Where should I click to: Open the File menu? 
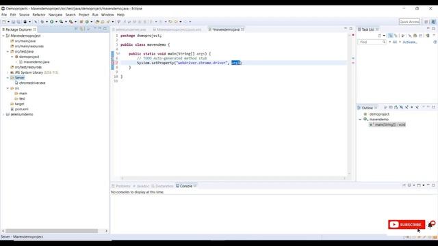coord(4,15)
